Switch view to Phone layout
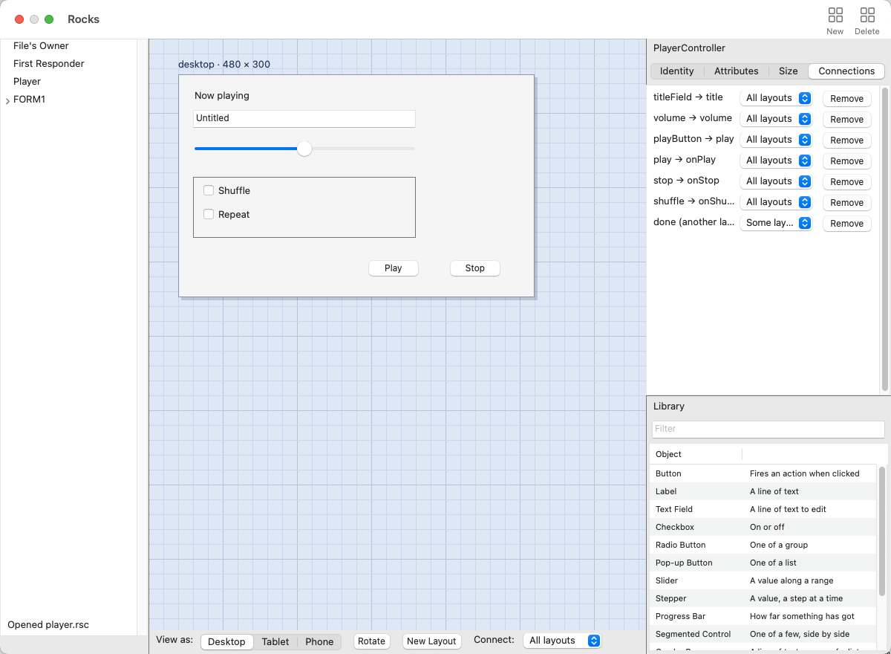 pos(319,641)
